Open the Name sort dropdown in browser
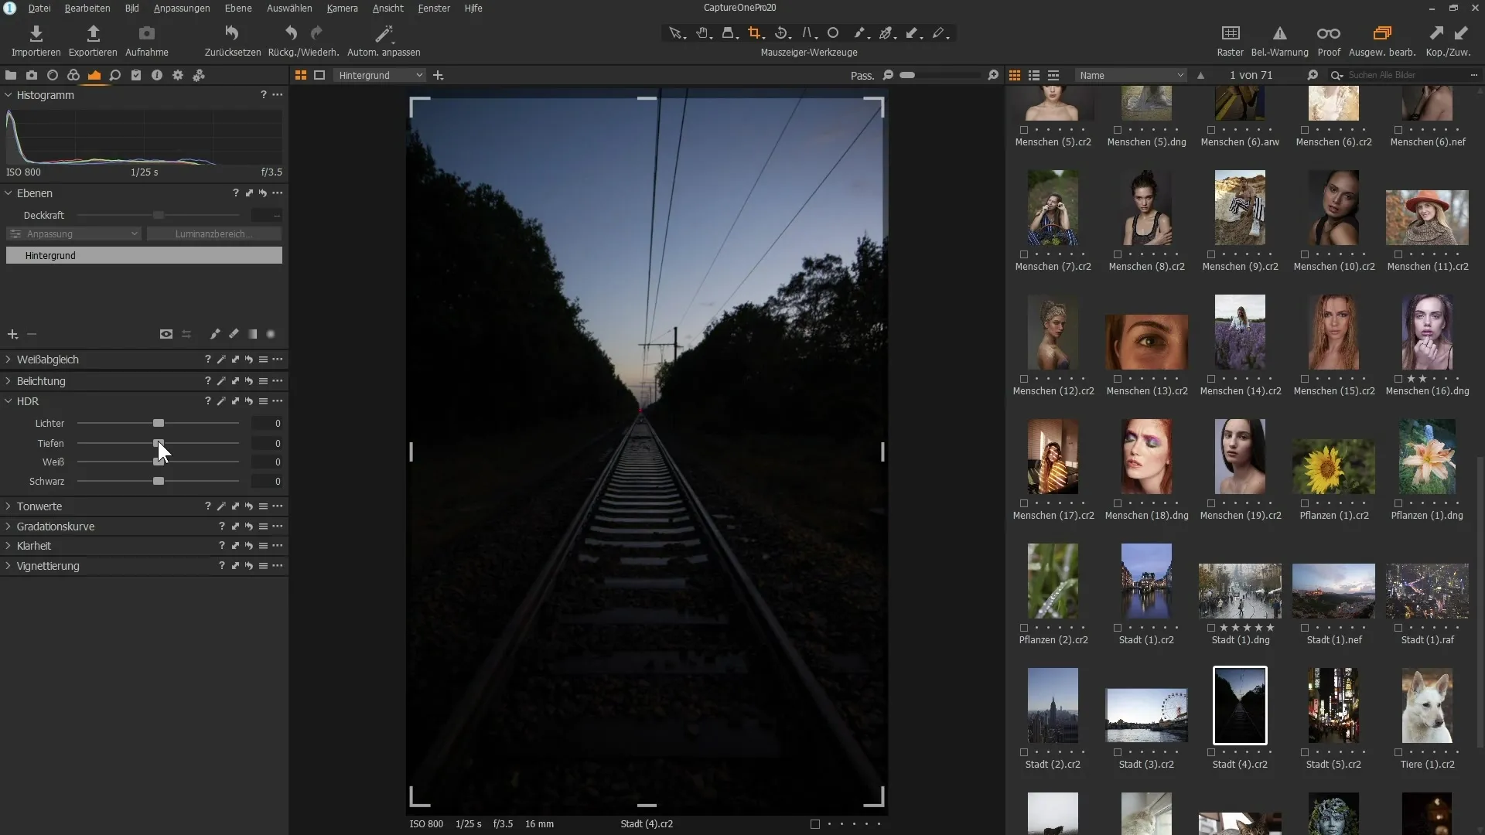 coord(1131,75)
